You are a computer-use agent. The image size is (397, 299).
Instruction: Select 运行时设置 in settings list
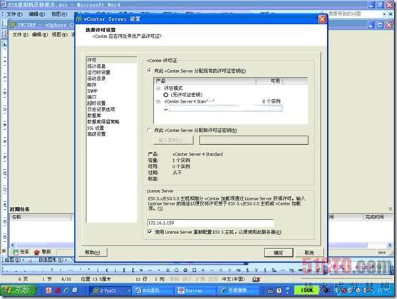(x=98, y=72)
